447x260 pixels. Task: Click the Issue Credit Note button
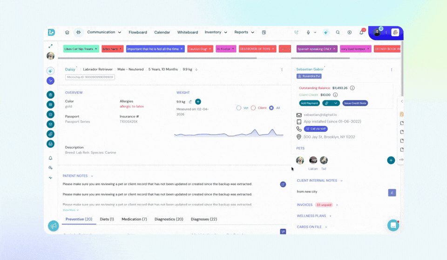(x=355, y=103)
